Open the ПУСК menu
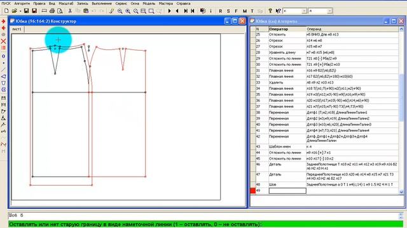 6,4
